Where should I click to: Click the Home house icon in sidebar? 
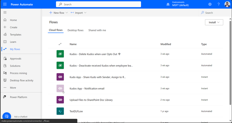tap(5, 20)
